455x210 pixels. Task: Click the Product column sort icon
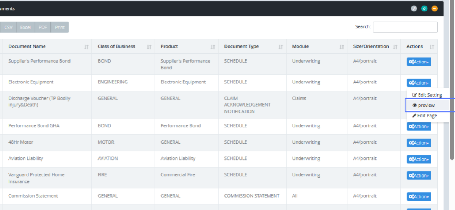coord(213,47)
